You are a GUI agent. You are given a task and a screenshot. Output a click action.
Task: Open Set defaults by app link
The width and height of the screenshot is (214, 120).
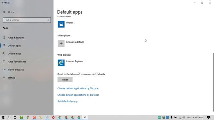click(67, 101)
